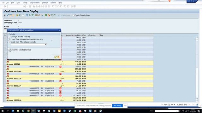The height and width of the screenshot is (113, 202).
Task: Click document number 9400000053
Action: click(x=34, y=95)
